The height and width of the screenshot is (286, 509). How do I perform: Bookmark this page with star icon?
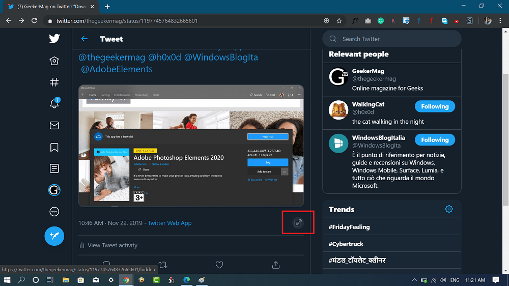(339, 21)
